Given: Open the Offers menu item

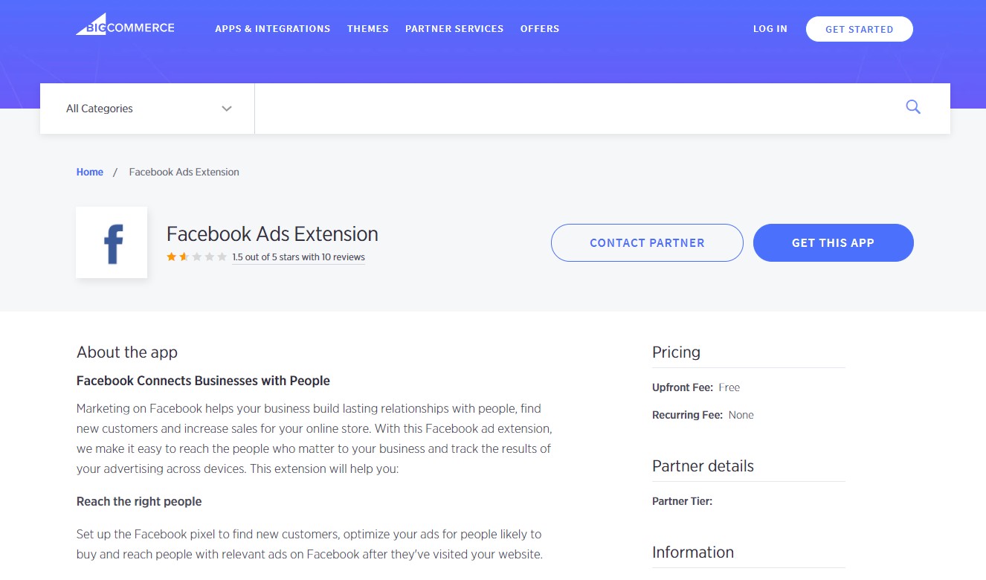Looking at the screenshot, I should (x=540, y=29).
